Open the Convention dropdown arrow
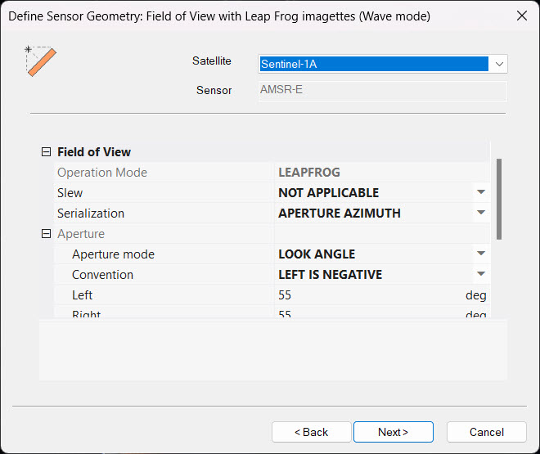540x454 pixels. (x=481, y=275)
